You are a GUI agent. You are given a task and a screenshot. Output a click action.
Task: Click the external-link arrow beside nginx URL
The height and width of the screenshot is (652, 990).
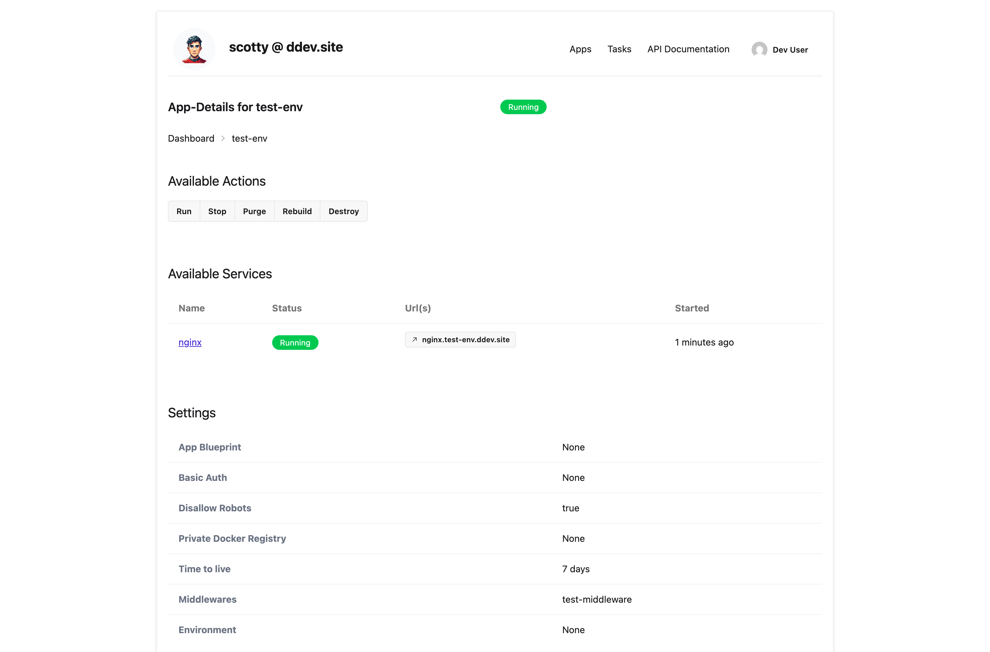pyautogui.click(x=414, y=339)
